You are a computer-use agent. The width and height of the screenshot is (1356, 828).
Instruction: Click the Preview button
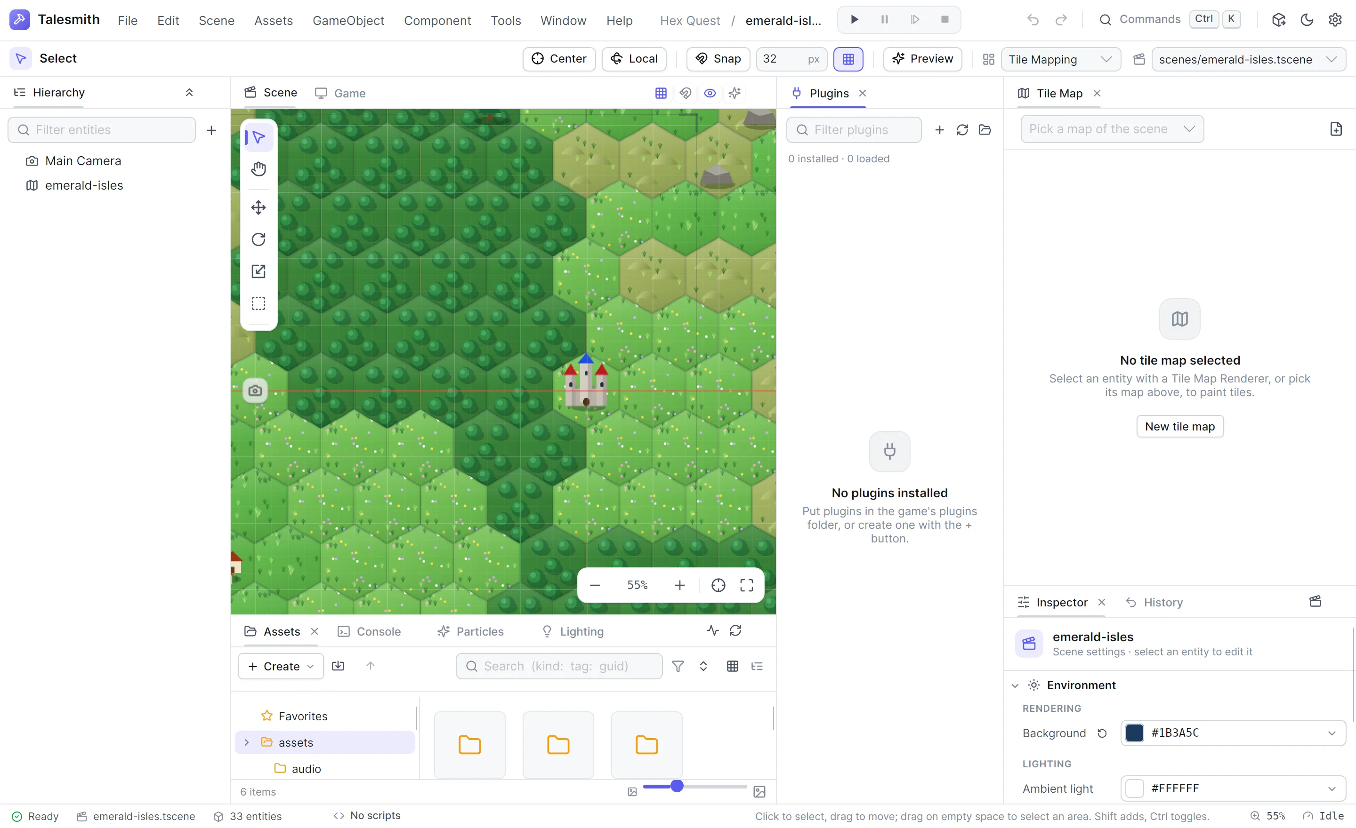coord(922,59)
